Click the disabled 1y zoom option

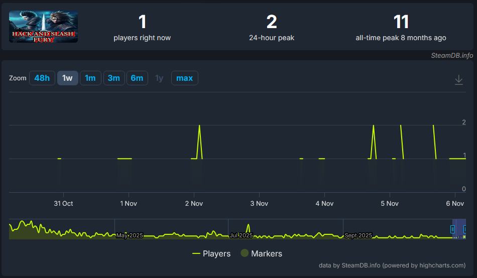[x=159, y=78]
